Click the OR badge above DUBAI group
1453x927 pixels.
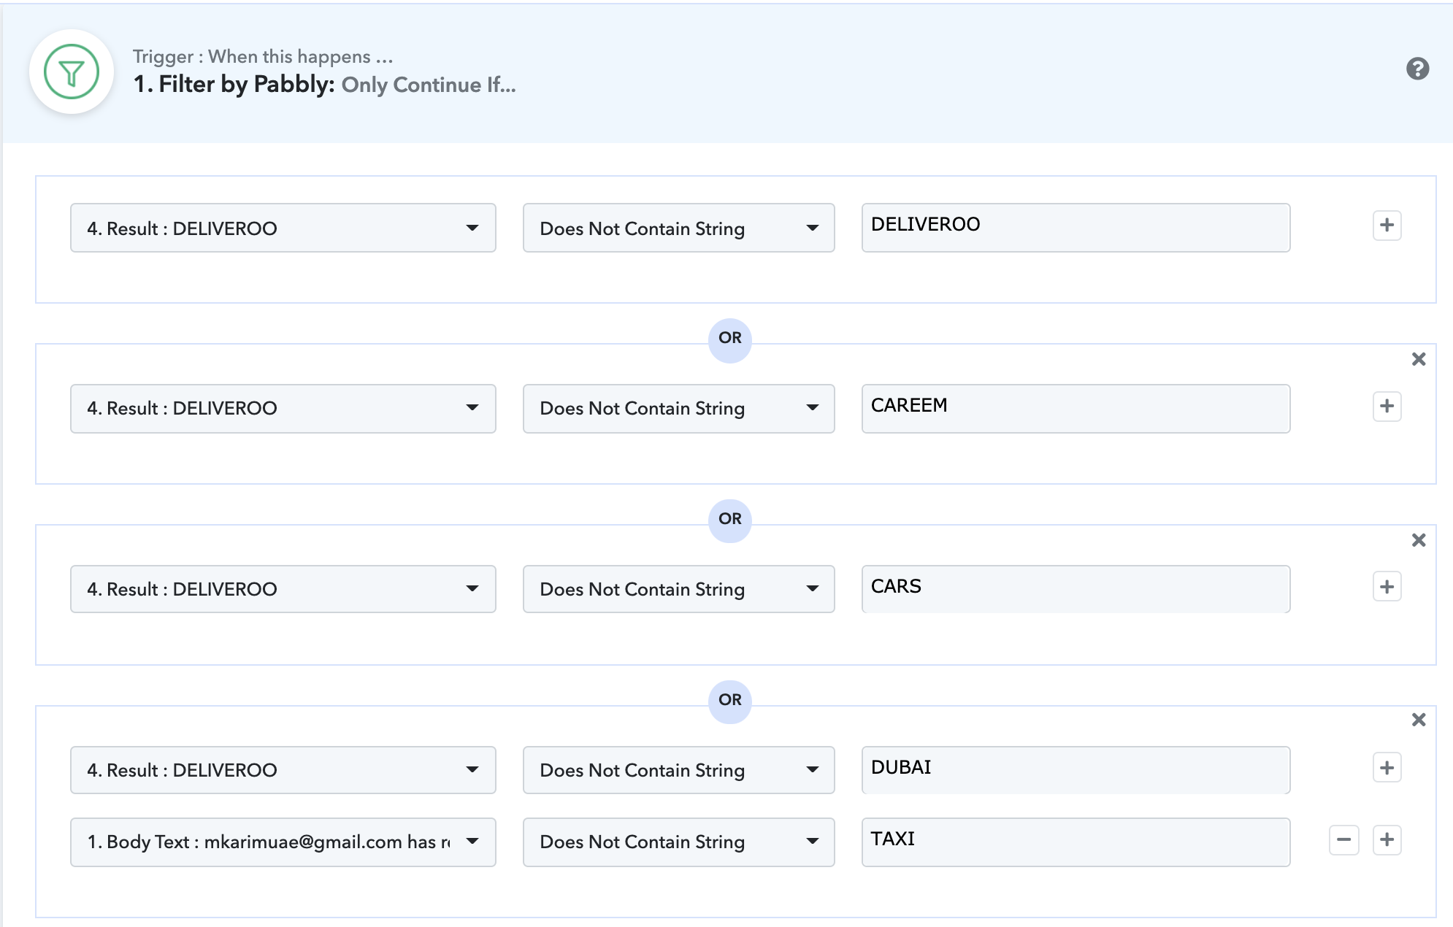point(730,702)
